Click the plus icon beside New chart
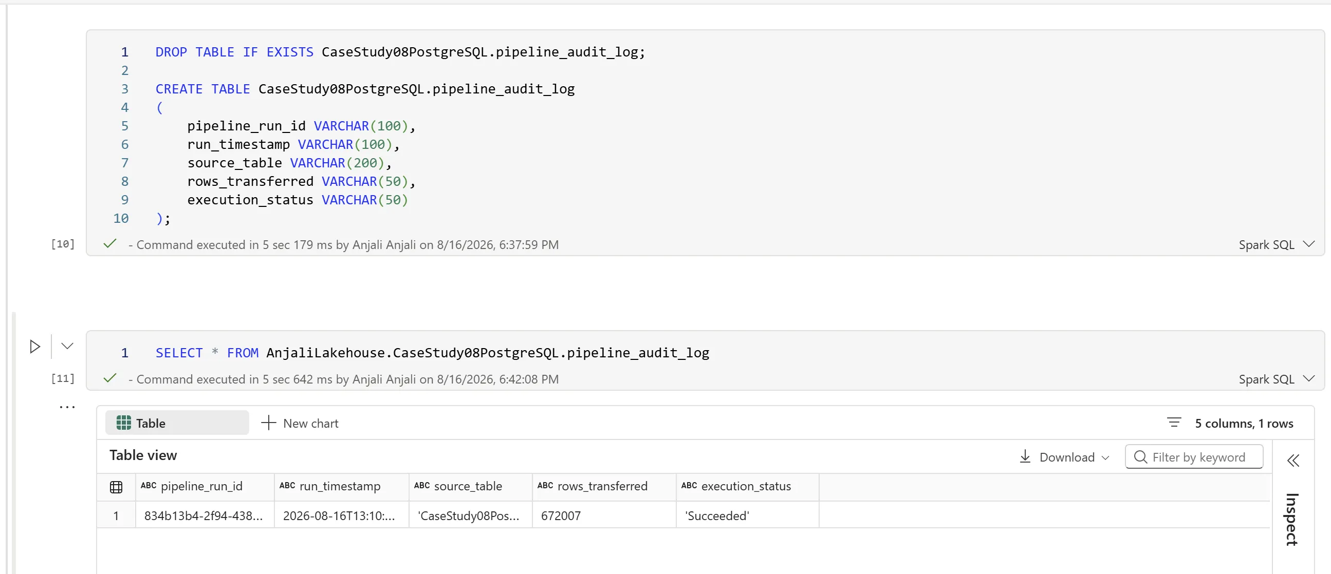 click(x=269, y=423)
